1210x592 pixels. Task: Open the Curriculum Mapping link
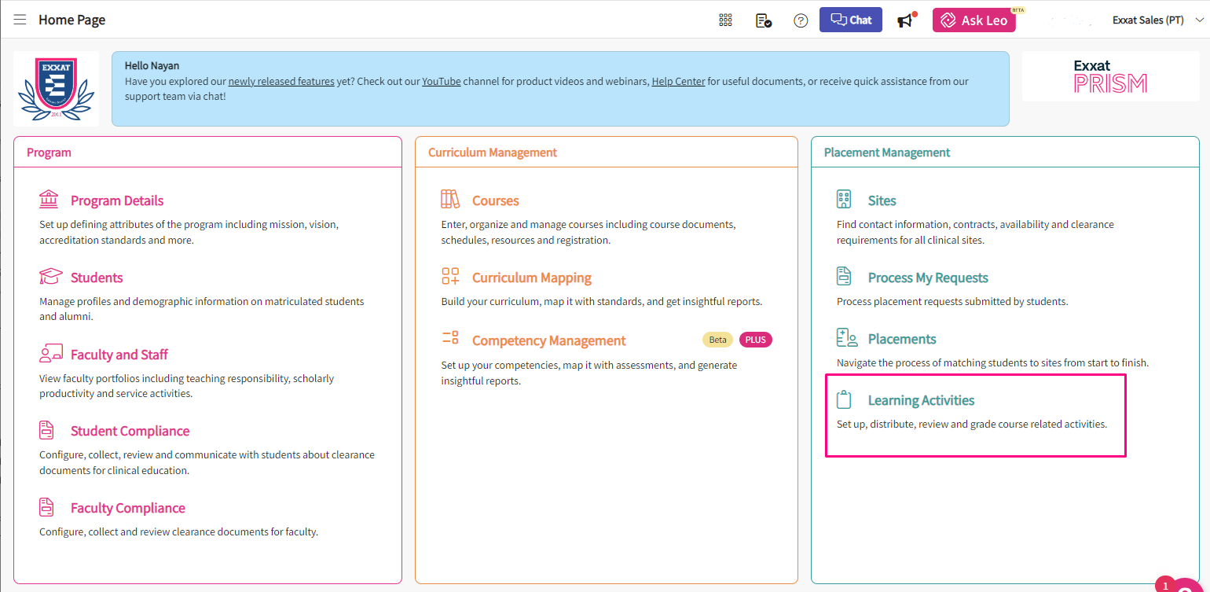pos(532,278)
